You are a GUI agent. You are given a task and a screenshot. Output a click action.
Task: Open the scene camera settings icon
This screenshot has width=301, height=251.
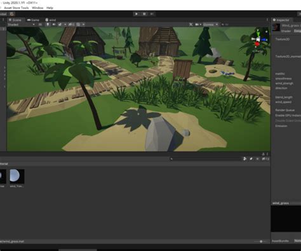197,25
